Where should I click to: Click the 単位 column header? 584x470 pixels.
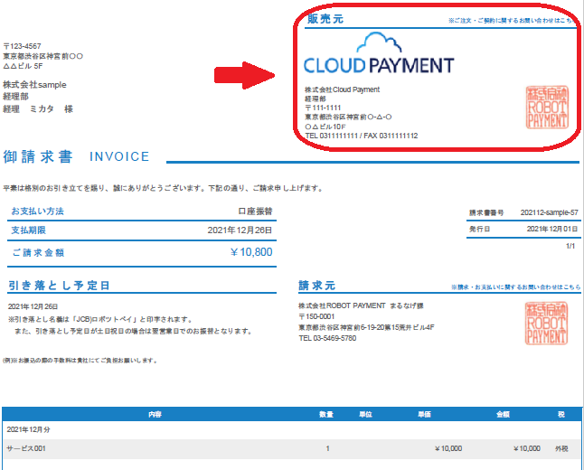pos(365,414)
